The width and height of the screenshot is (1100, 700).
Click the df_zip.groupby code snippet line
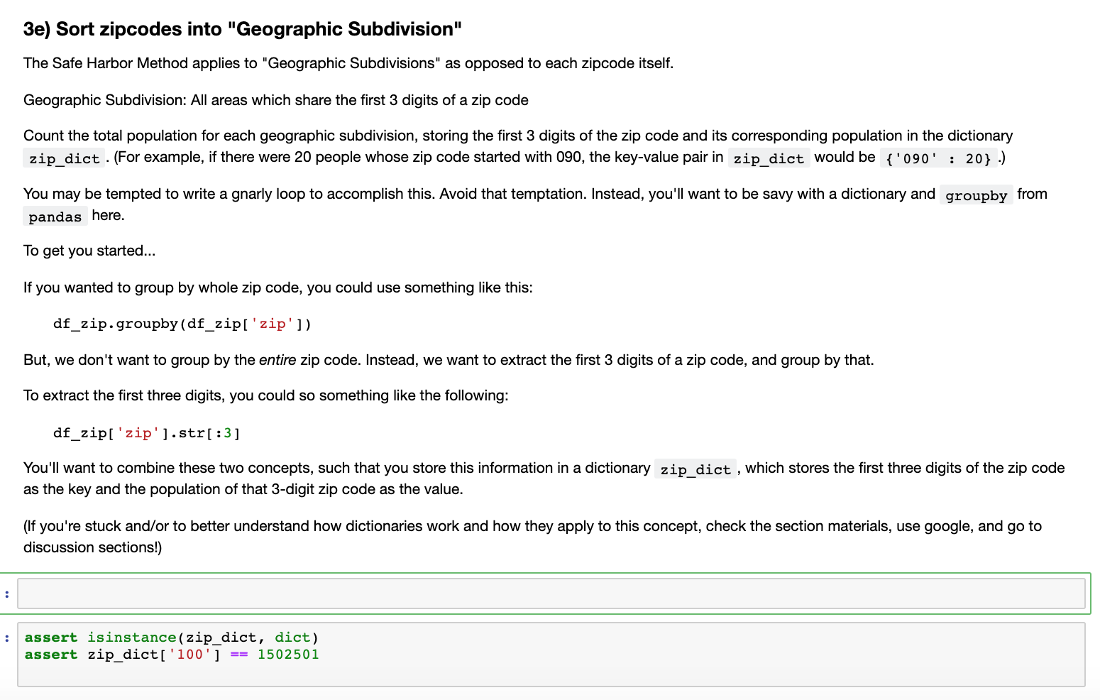[181, 324]
